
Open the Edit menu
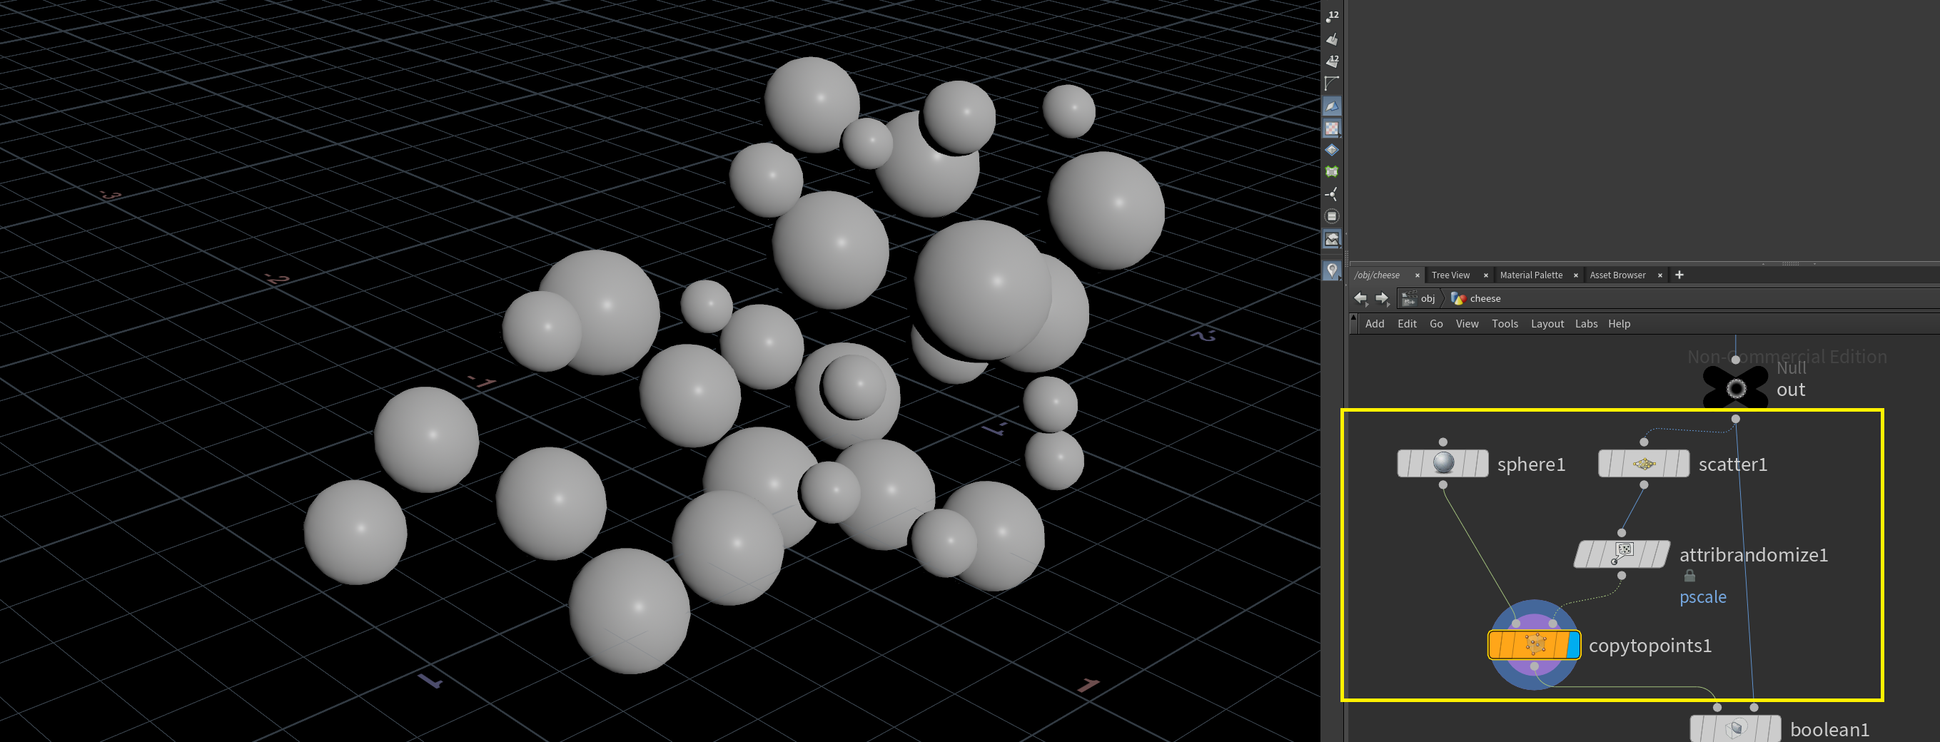(1407, 324)
